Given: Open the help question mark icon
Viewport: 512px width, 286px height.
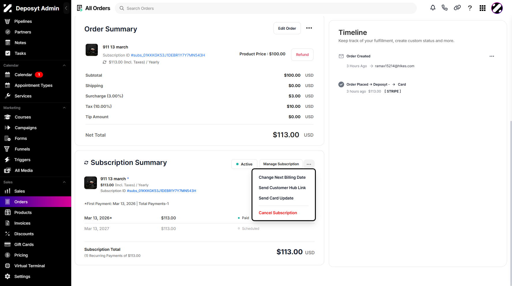Looking at the screenshot, I should tap(470, 8).
